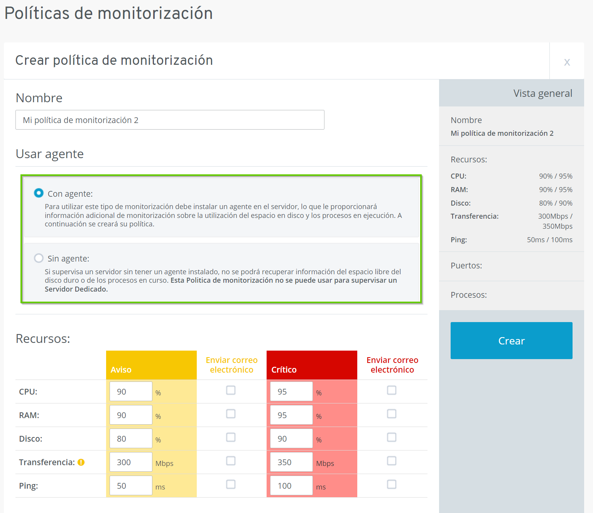Enable CPU critical email checkbox

pos(392,390)
